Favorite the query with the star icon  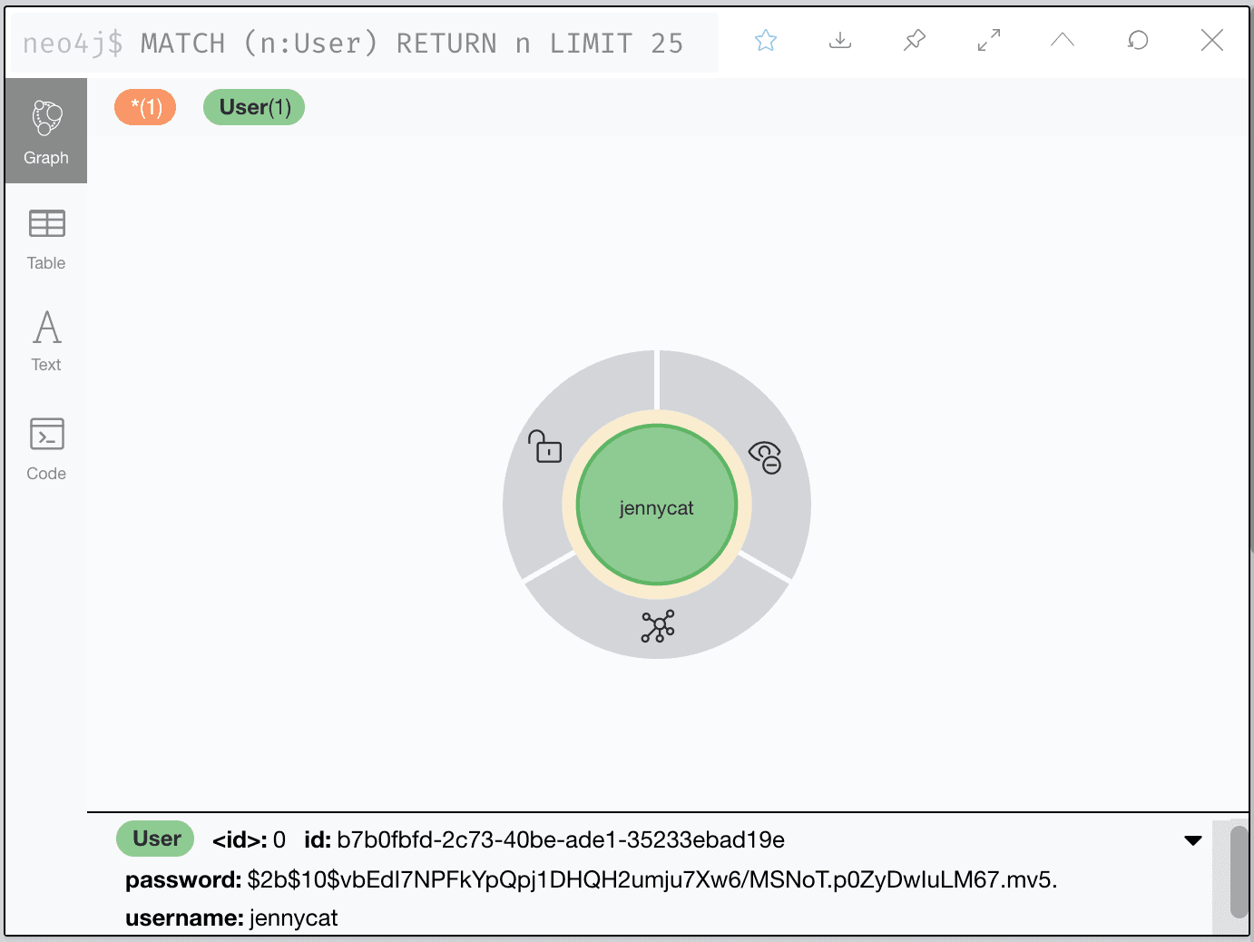tap(766, 41)
